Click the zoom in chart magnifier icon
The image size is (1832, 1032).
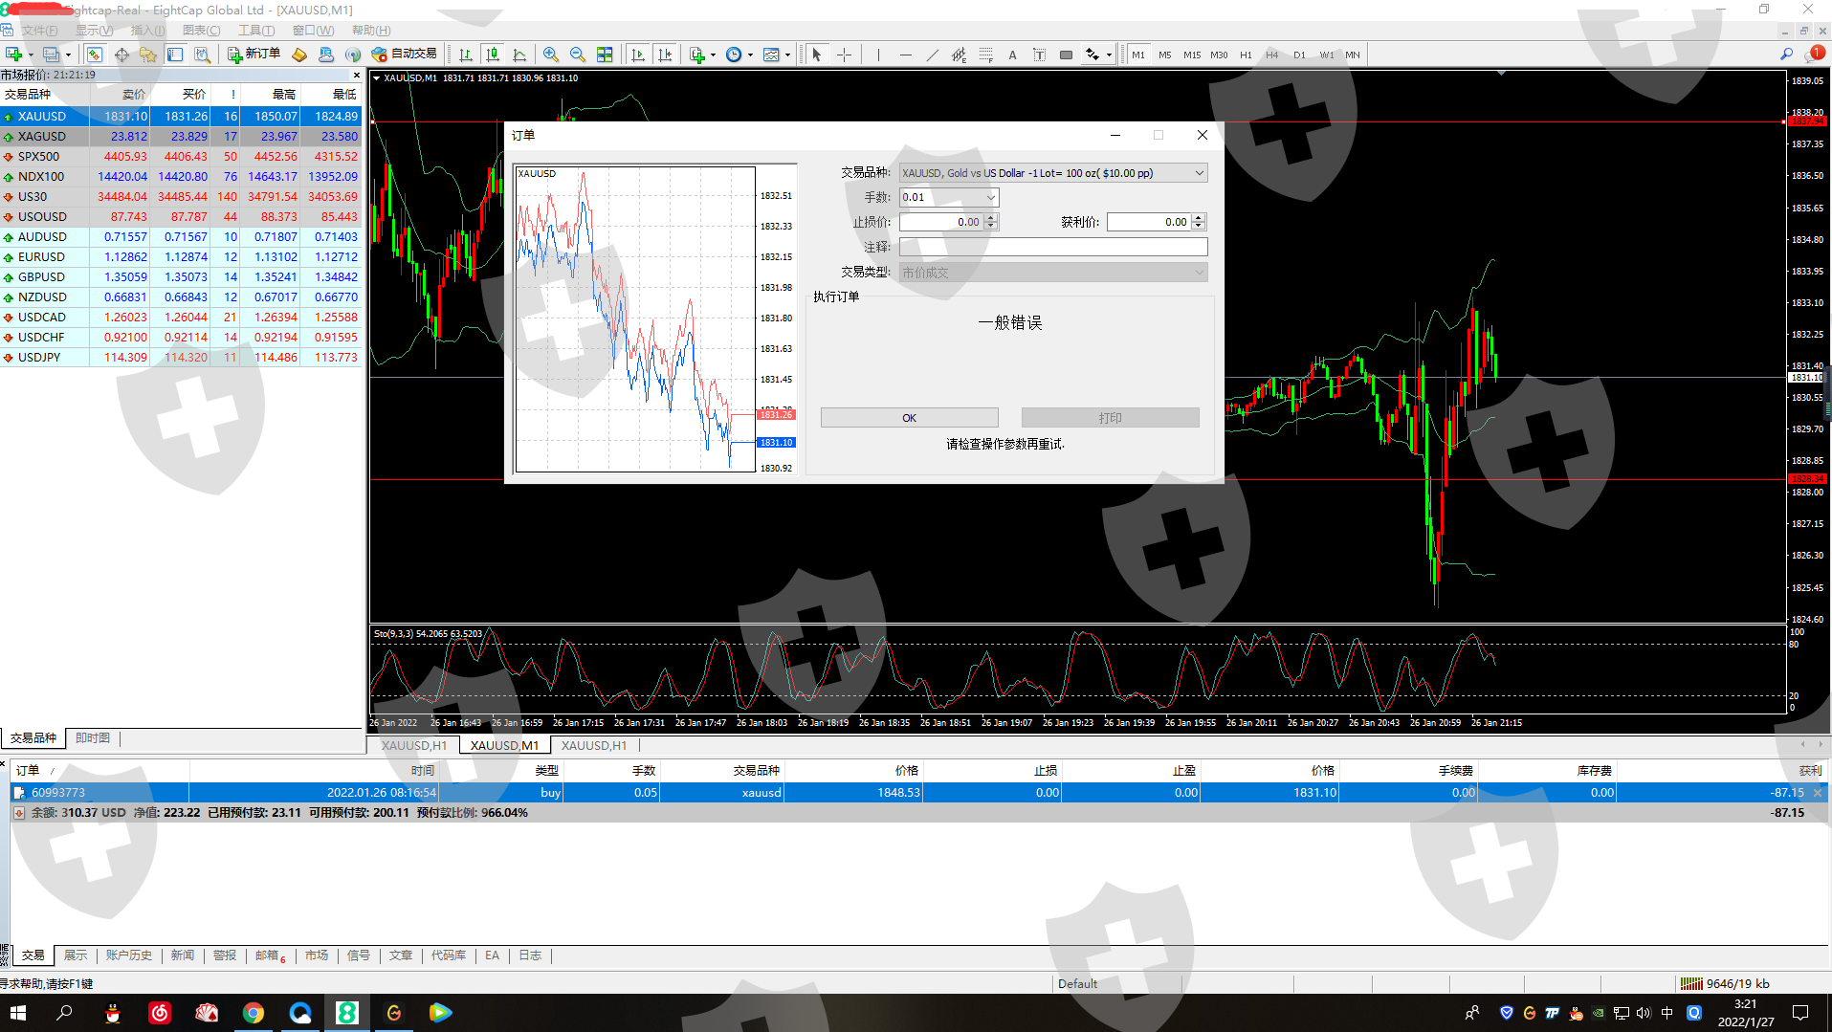pos(550,55)
